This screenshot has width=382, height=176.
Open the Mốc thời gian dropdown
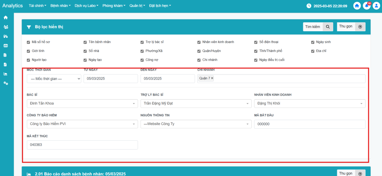(x=54, y=79)
